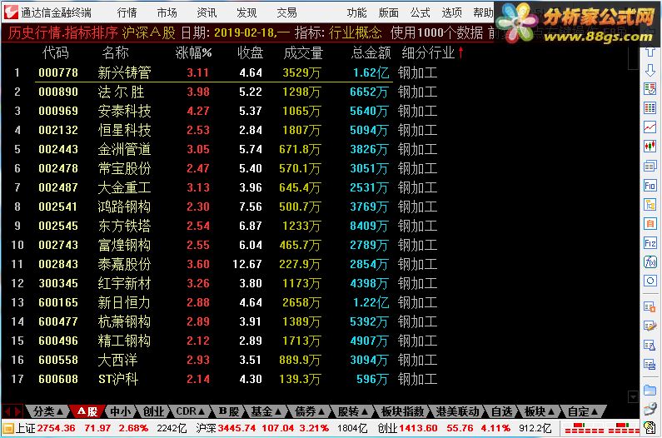Viewport: 662px width, 438px height.
Task: Click the notepad icon at sidebar bottom
Action: [x=650, y=427]
